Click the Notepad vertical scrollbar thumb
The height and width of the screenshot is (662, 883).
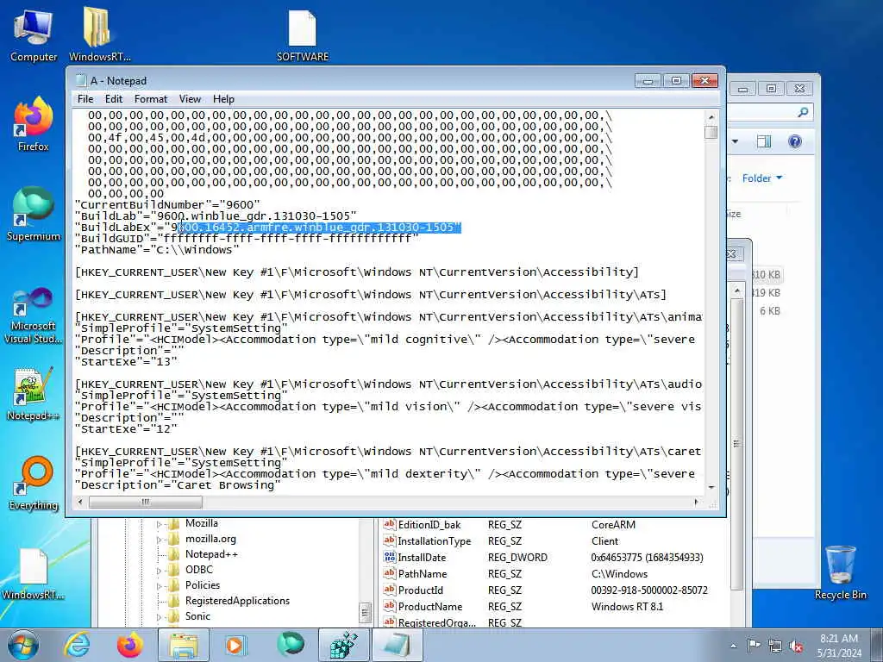tap(711, 133)
